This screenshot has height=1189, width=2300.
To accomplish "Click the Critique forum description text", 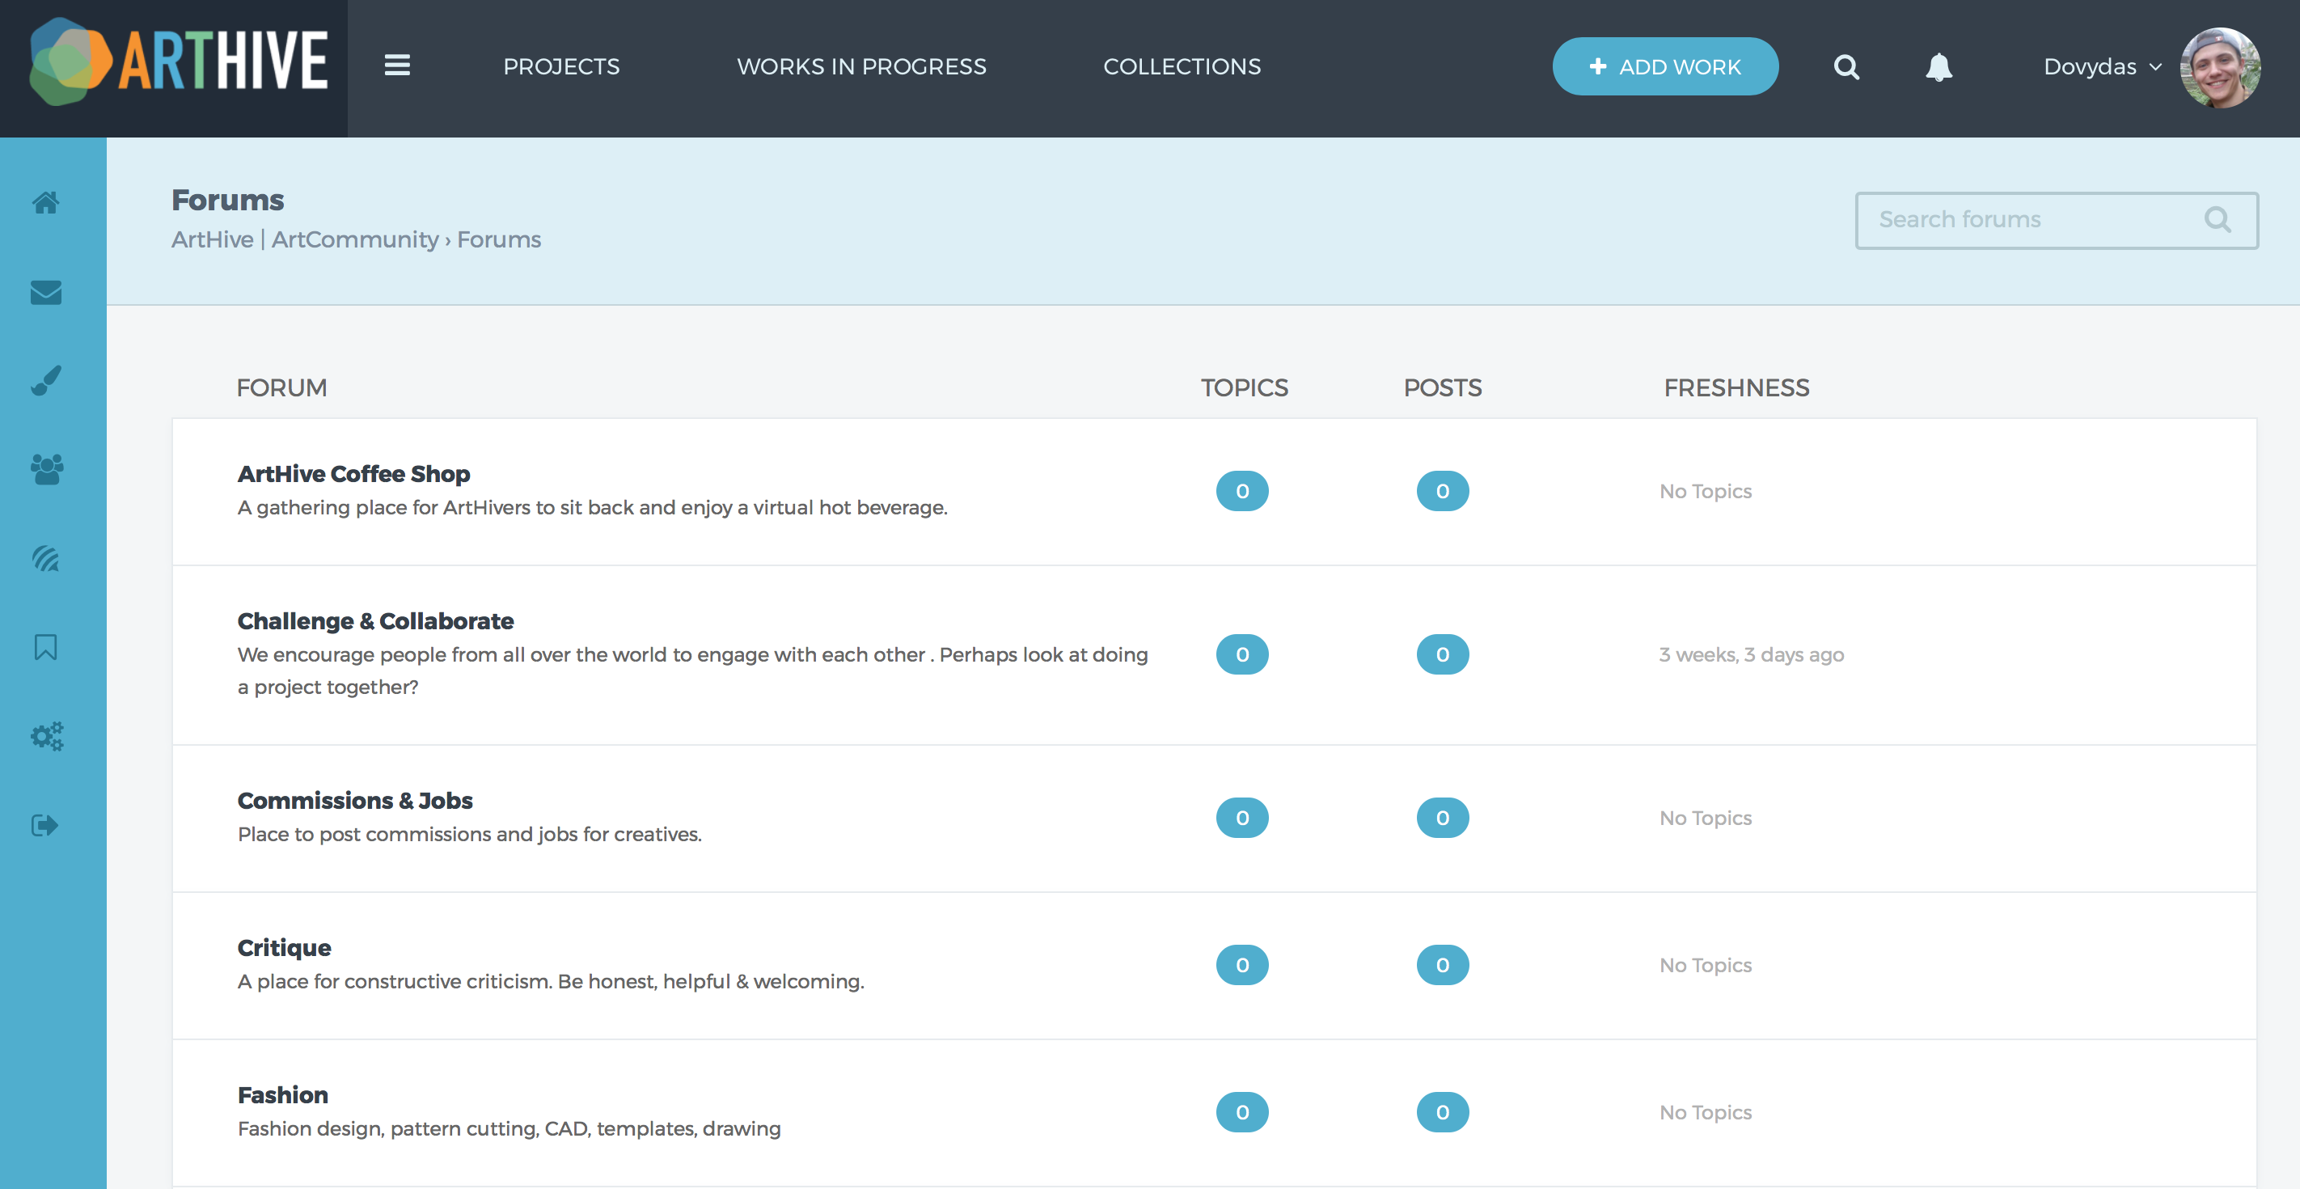I will click(551, 982).
